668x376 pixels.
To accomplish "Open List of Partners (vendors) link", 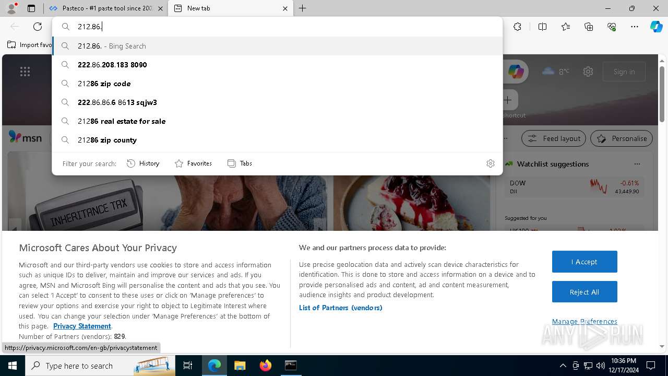I will click(340, 308).
